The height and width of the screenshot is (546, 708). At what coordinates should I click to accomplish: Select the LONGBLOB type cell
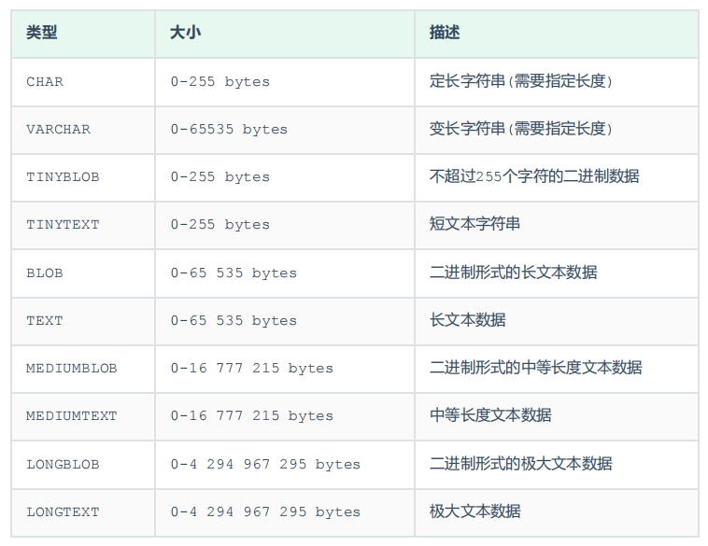click(x=63, y=465)
